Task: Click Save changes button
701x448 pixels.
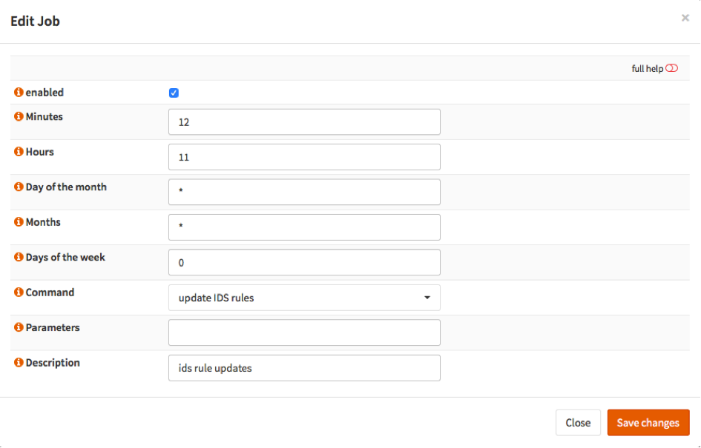Action: [648, 423]
